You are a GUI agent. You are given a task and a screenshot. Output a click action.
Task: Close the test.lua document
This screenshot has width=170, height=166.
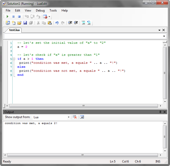(x=164, y=30)
